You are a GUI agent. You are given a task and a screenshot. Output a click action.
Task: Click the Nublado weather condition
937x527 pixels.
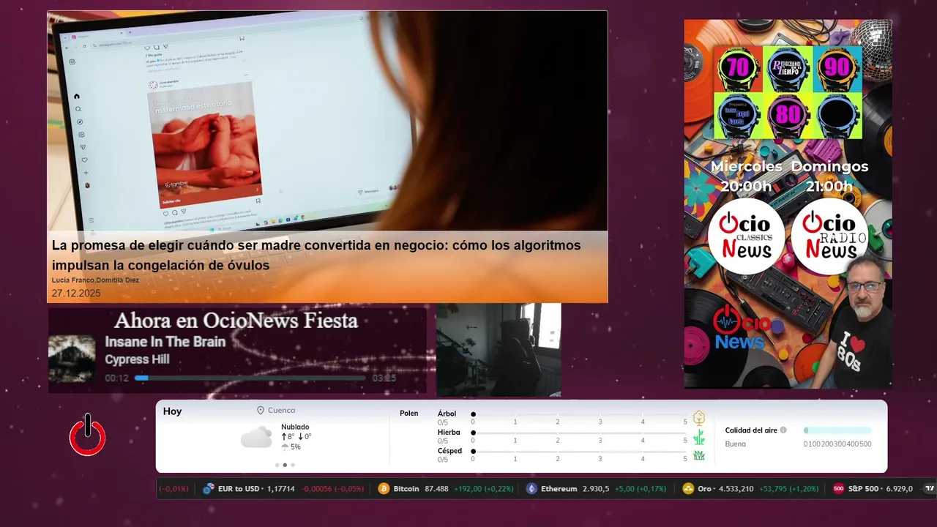pyautogui.click(x=295, y=427)
